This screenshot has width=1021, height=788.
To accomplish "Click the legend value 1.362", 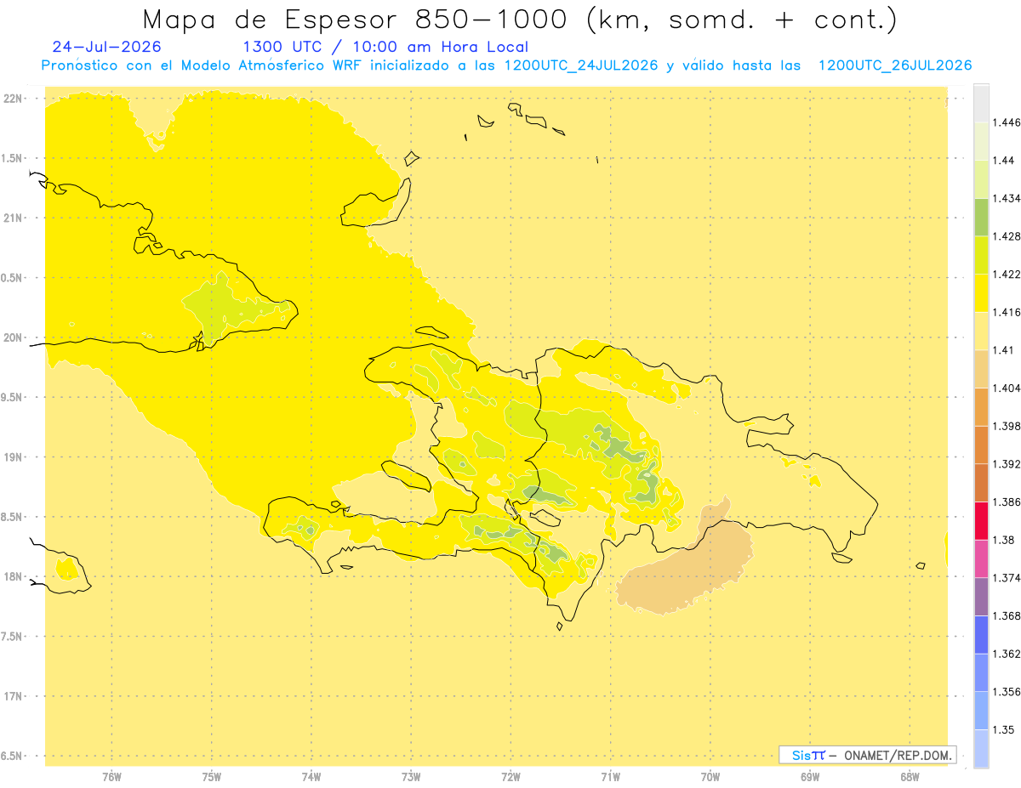I will pos(1008,654).
